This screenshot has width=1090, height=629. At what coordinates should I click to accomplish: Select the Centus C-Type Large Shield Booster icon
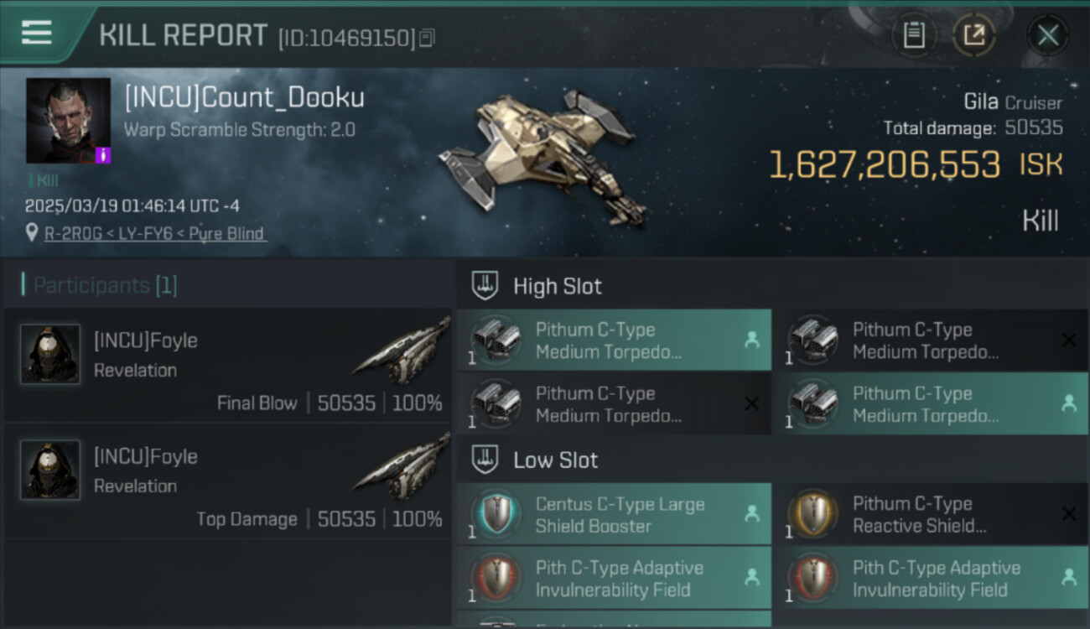click(x=495, y=513)
